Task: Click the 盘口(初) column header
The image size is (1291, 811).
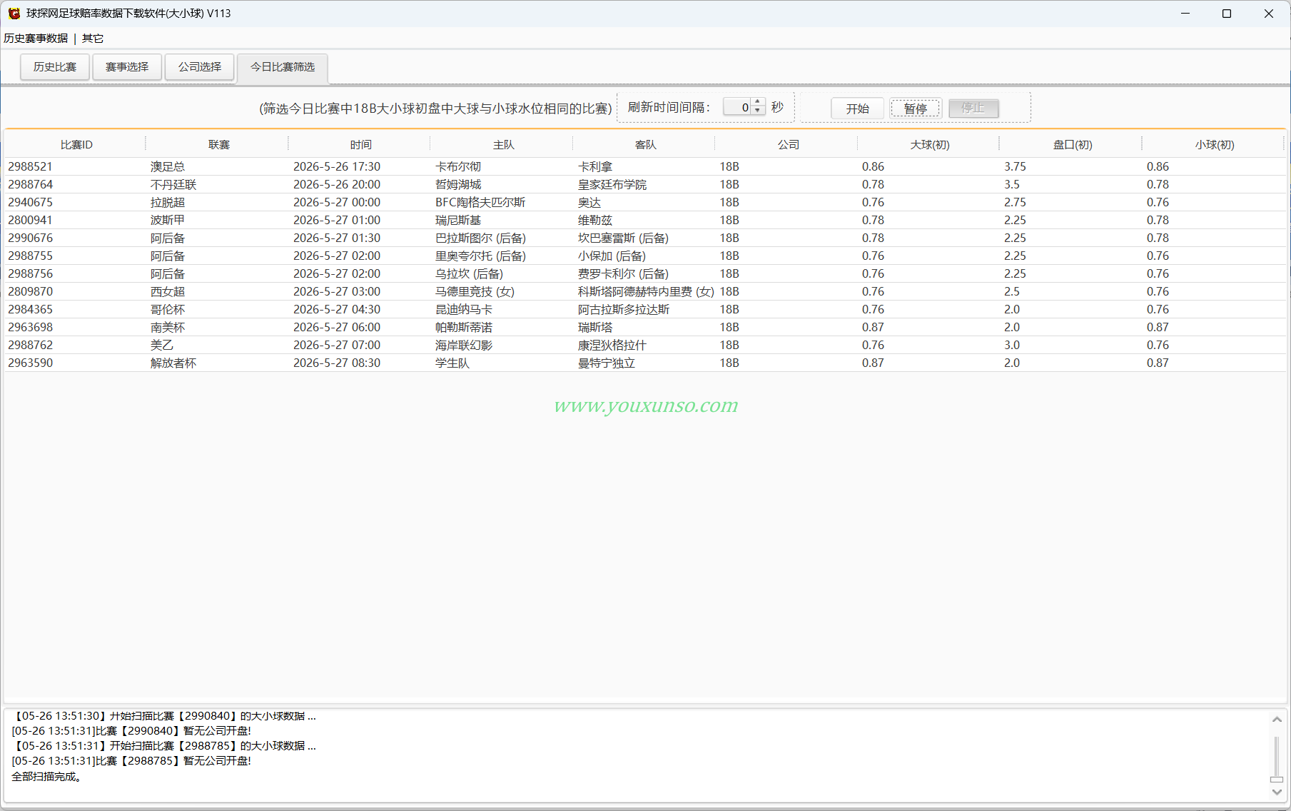Action: coord(1072,145)
